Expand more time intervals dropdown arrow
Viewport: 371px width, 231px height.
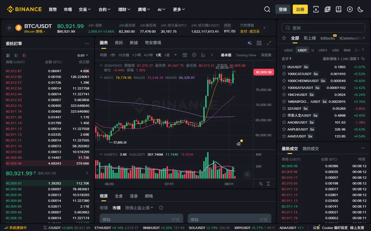tap(175, 55)
